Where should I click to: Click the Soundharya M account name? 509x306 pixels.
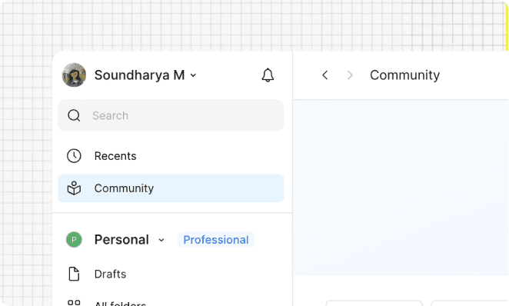(139, 75)
